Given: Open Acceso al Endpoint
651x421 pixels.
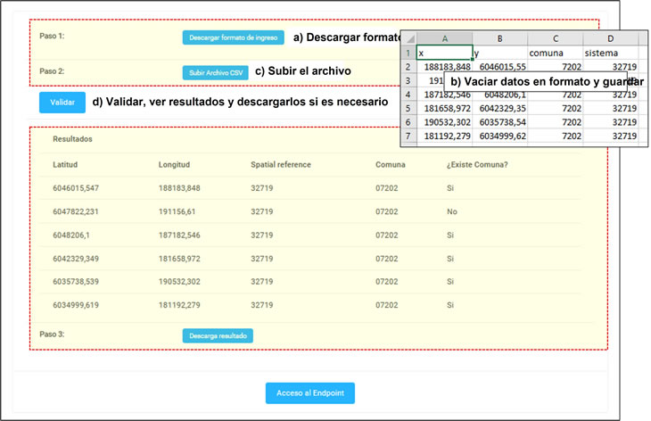Looking at the screenshot, I should tap(309, 393).
